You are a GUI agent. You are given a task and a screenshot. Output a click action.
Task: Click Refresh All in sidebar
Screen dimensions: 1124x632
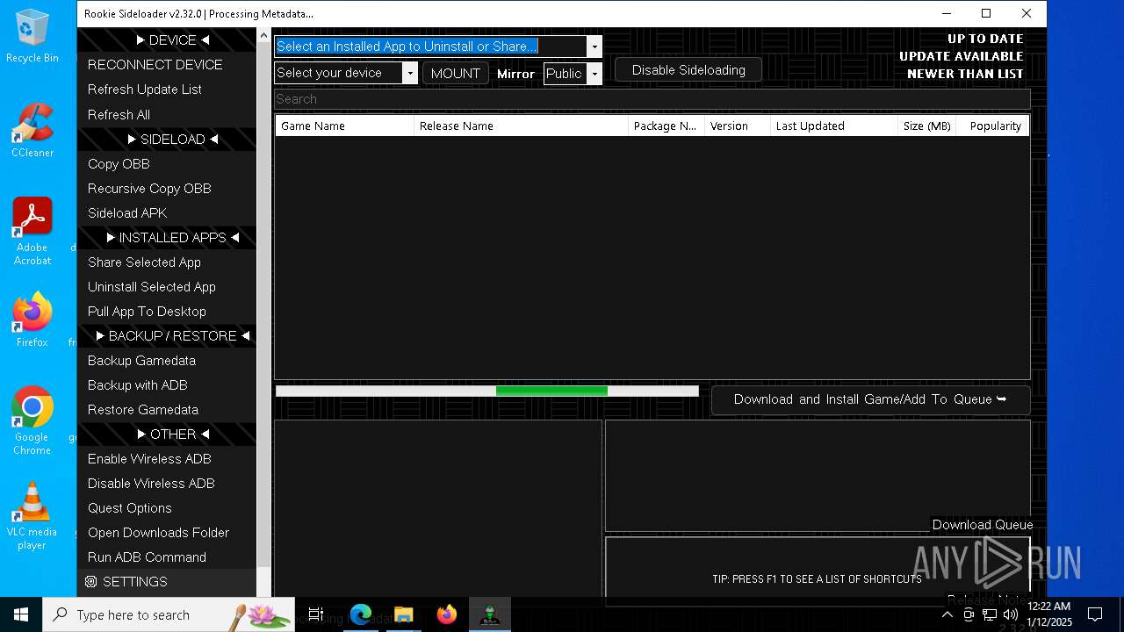pyautogui.click(x=166, y=114)
